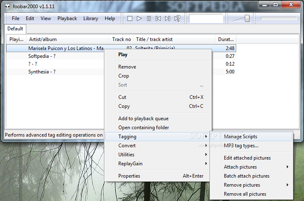Image resolution: width=304 pixels, height=201 pixels.
Task: Select Batch attach pictures
Action: coord(251,176)
